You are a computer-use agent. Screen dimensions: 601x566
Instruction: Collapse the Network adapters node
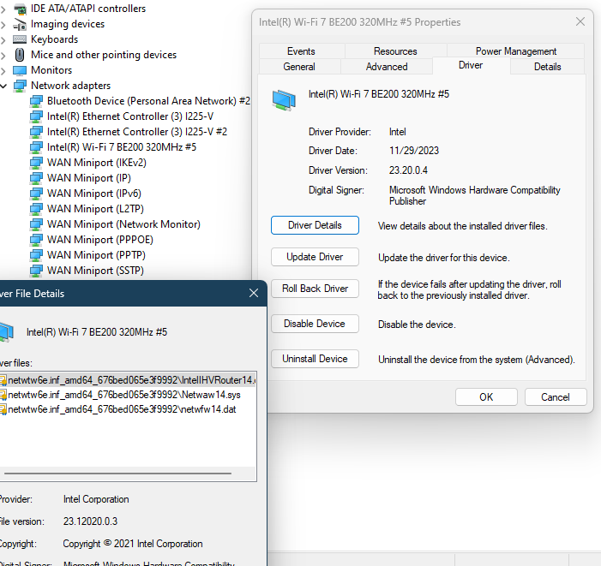[x=3, y=86]
